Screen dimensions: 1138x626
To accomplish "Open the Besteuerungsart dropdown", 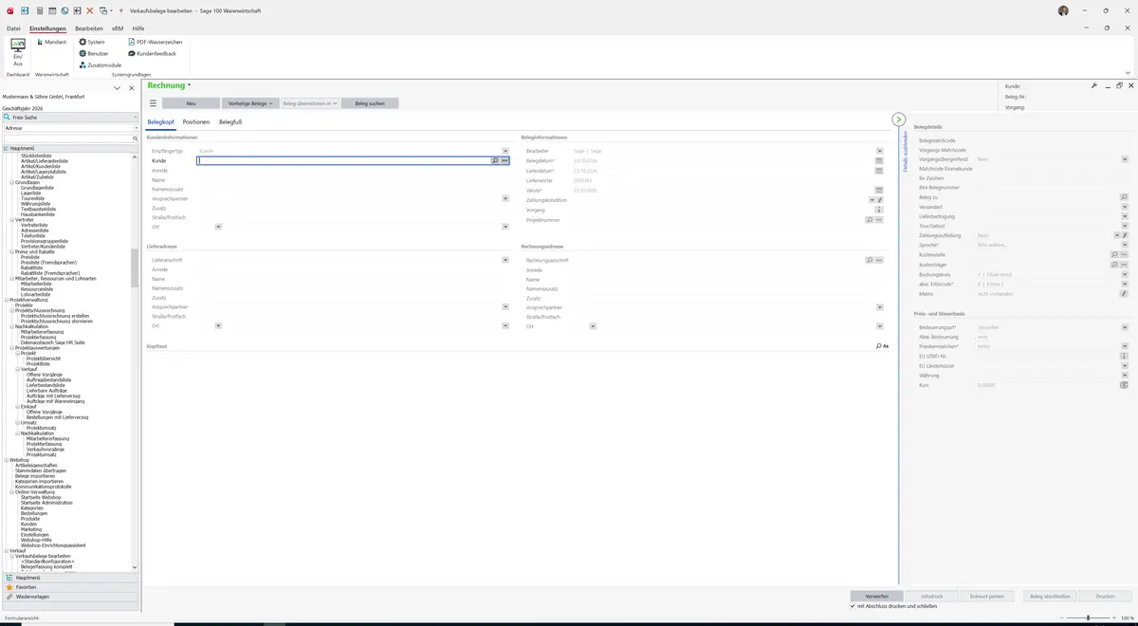I will click(x=1124, y=327).
